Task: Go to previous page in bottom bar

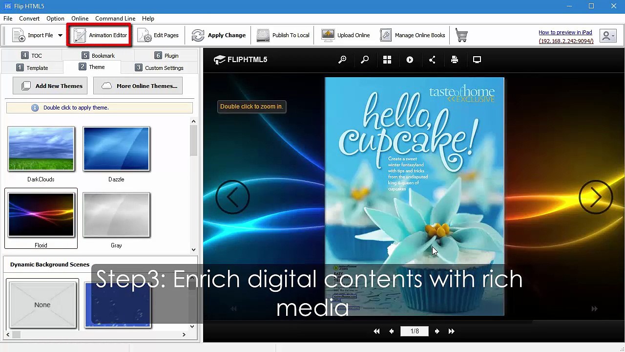Action: [391, 331]
